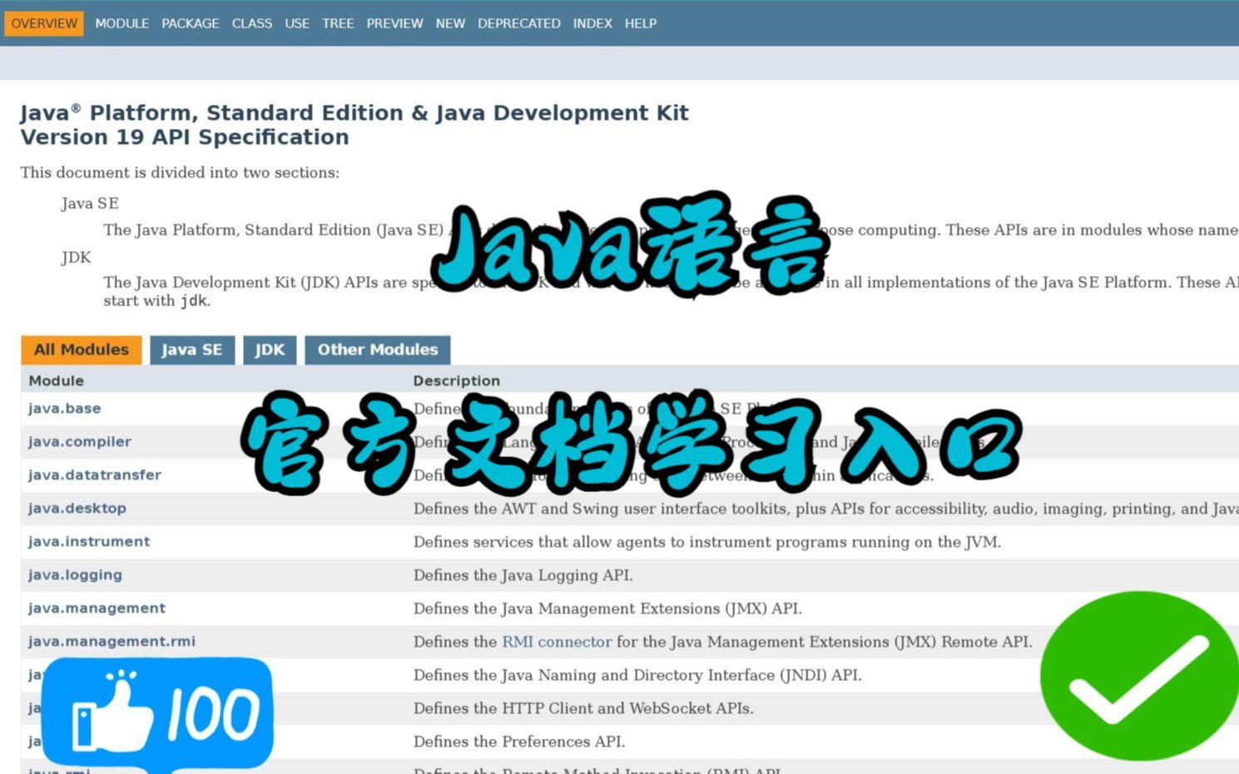
Task: Open the java.datatransfer module link
Action: tap(94, 475)
